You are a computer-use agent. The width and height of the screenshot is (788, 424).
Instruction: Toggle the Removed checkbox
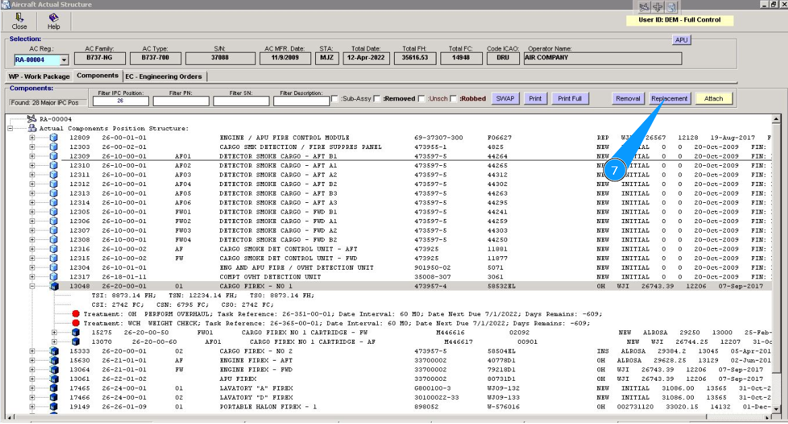[377, 99]
